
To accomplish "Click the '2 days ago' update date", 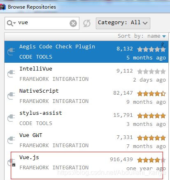I will [149, 80].
